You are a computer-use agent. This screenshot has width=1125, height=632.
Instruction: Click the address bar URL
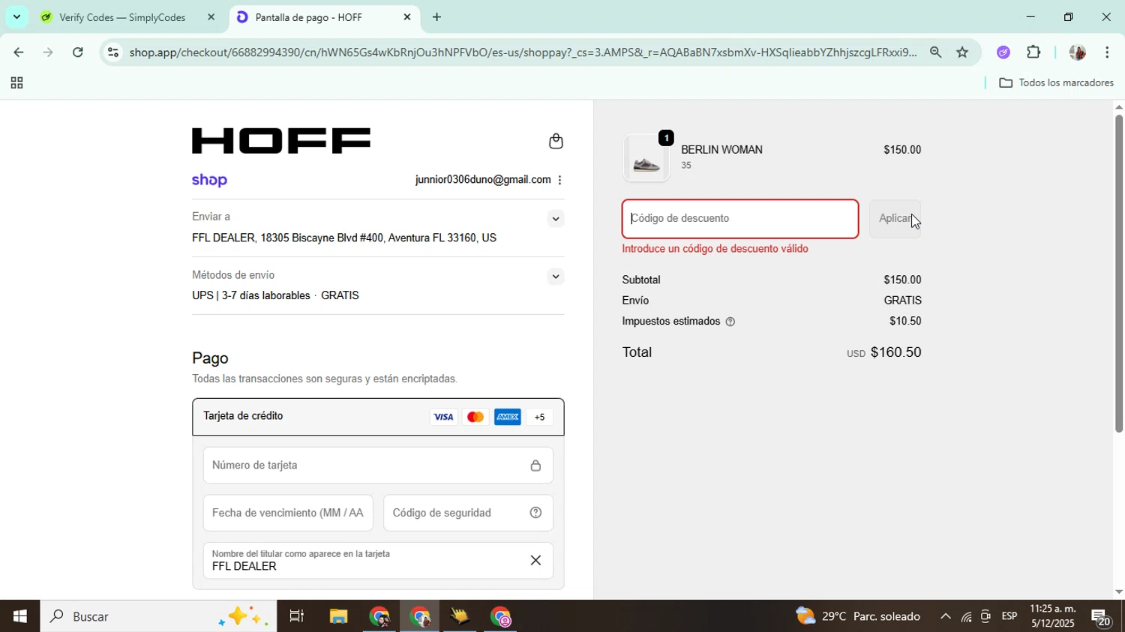click(x=523, y=52)
